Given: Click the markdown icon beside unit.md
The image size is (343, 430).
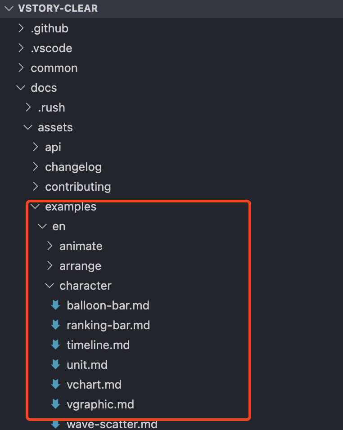Looking at the screenshot, I should 56,364.
